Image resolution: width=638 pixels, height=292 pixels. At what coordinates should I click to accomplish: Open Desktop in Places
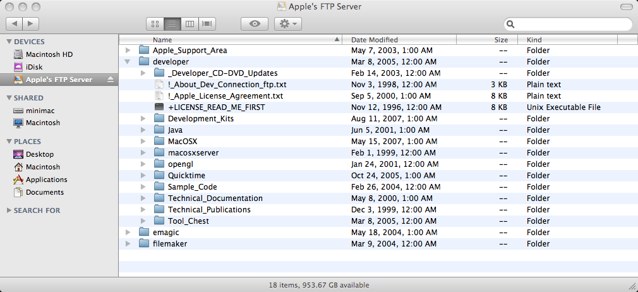coord(59,154)
